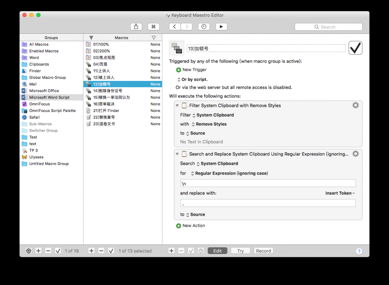Click the New Action button
Image resolution: width=389 pixels, height=285 pixels.
190,226
